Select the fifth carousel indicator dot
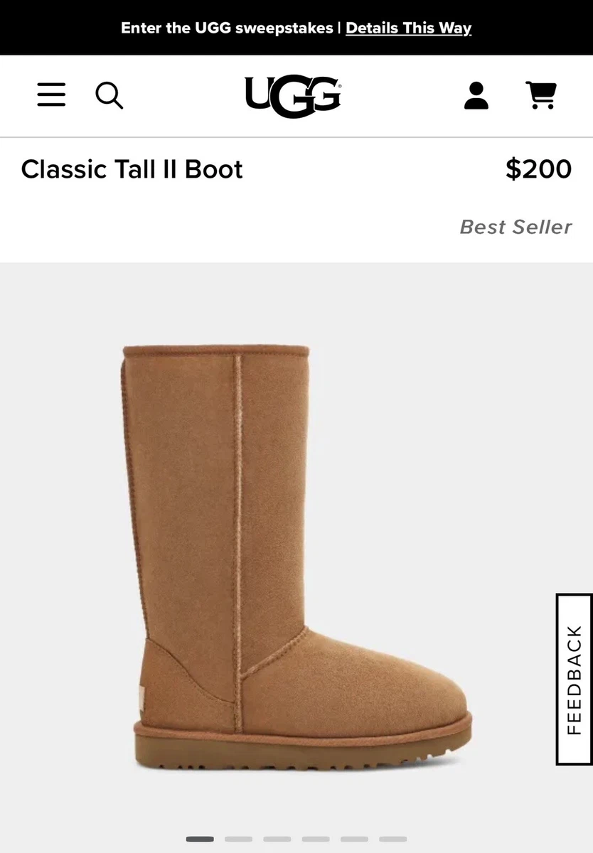 (x=354, y=839)
